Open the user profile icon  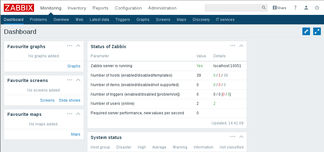coord(306,8)
